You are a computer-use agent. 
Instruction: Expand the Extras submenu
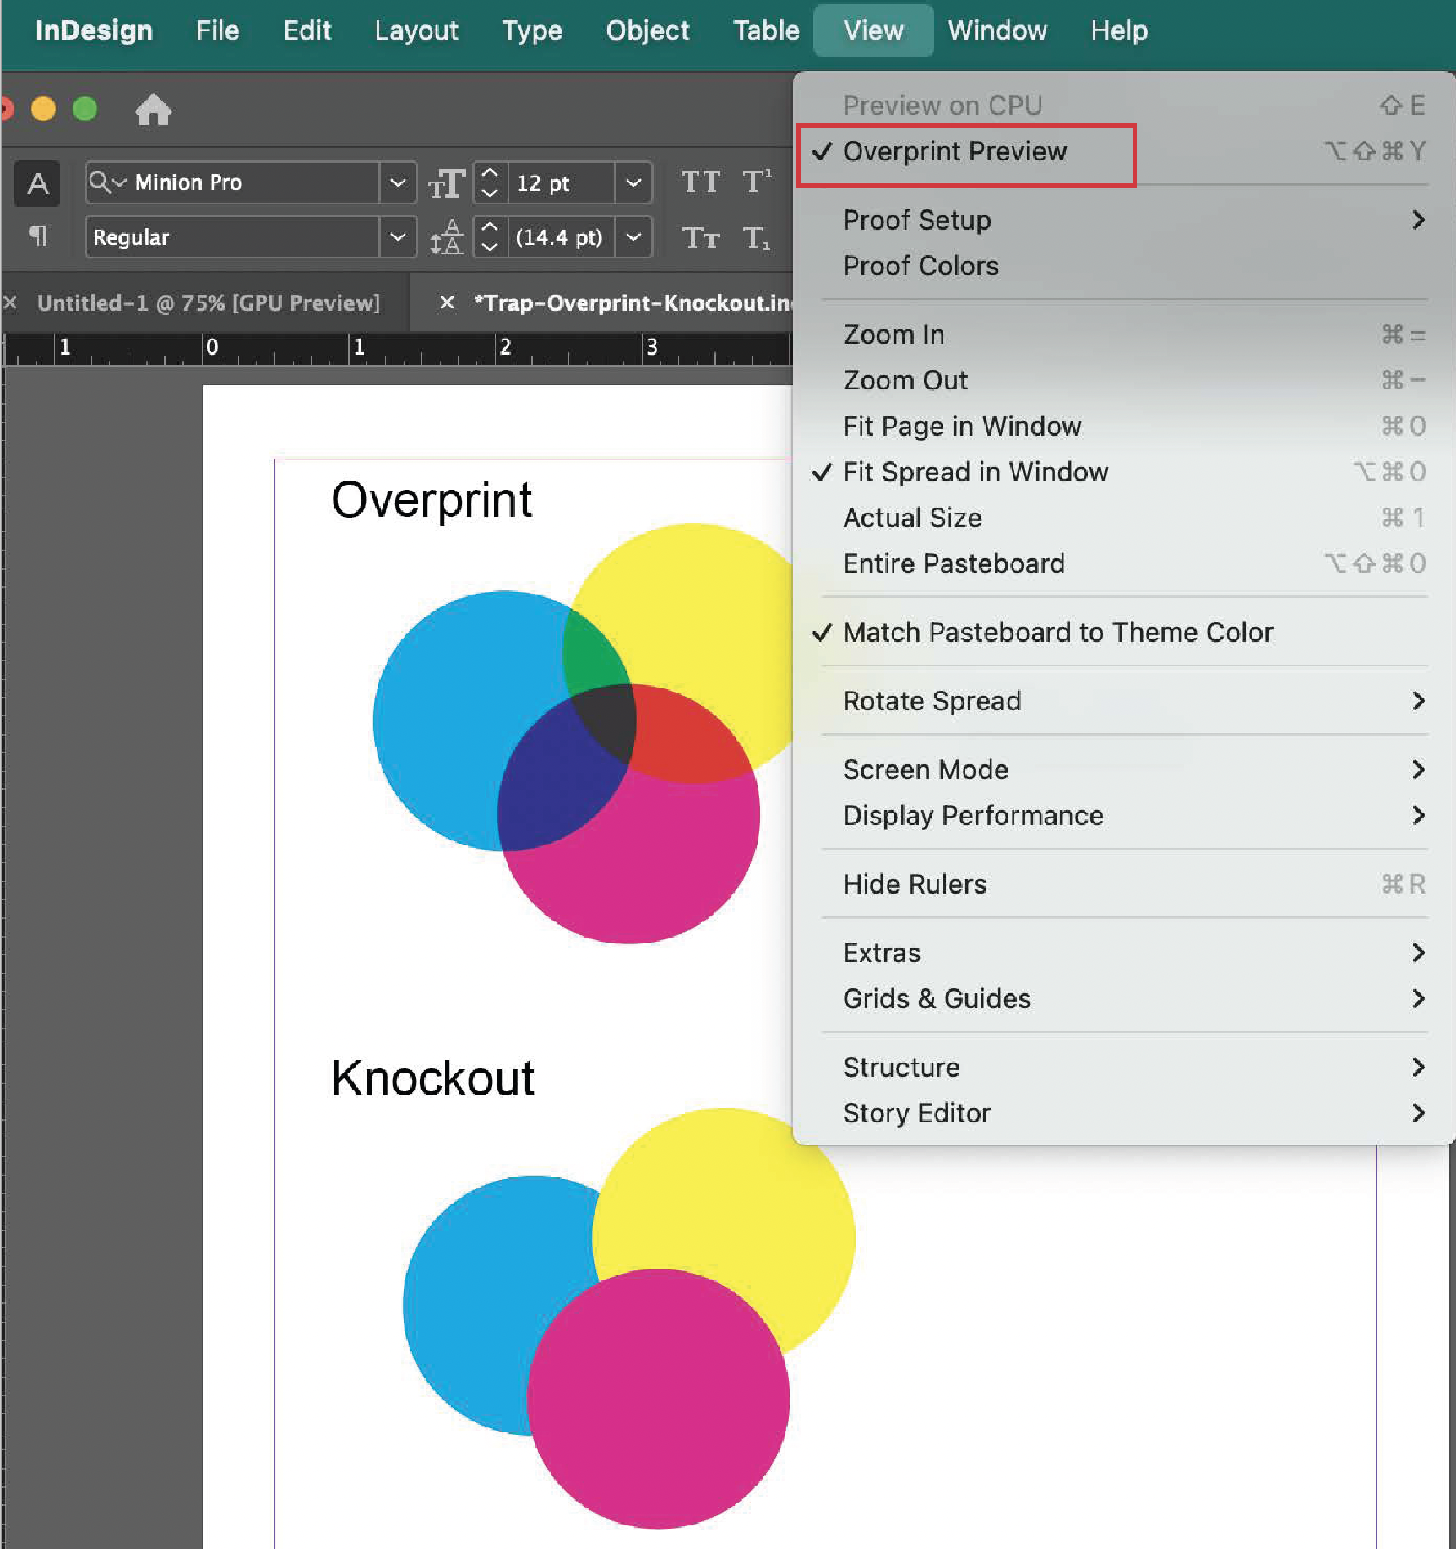coord(1123,953)
